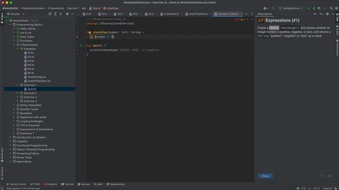Click AtomicKotlin breadcrumb root

click(x=10, y=8)
